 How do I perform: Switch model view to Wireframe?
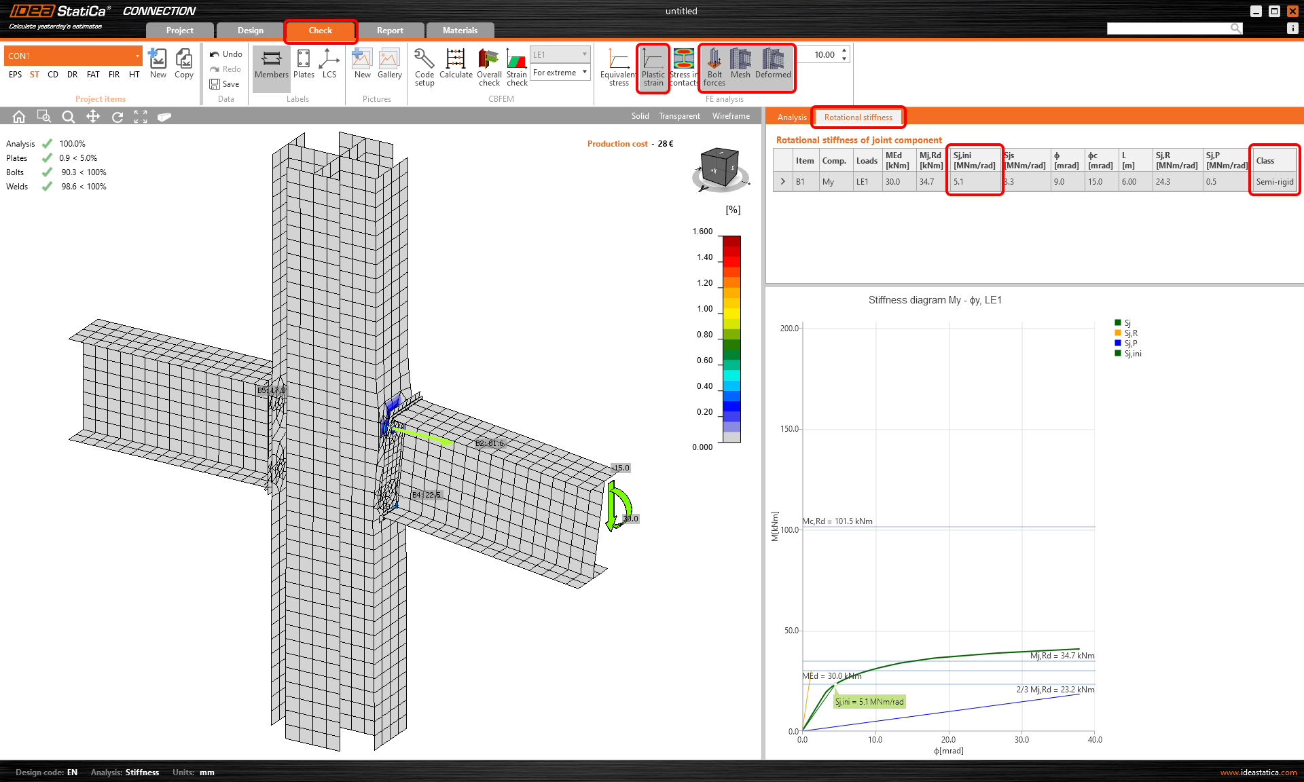point(731,116)
